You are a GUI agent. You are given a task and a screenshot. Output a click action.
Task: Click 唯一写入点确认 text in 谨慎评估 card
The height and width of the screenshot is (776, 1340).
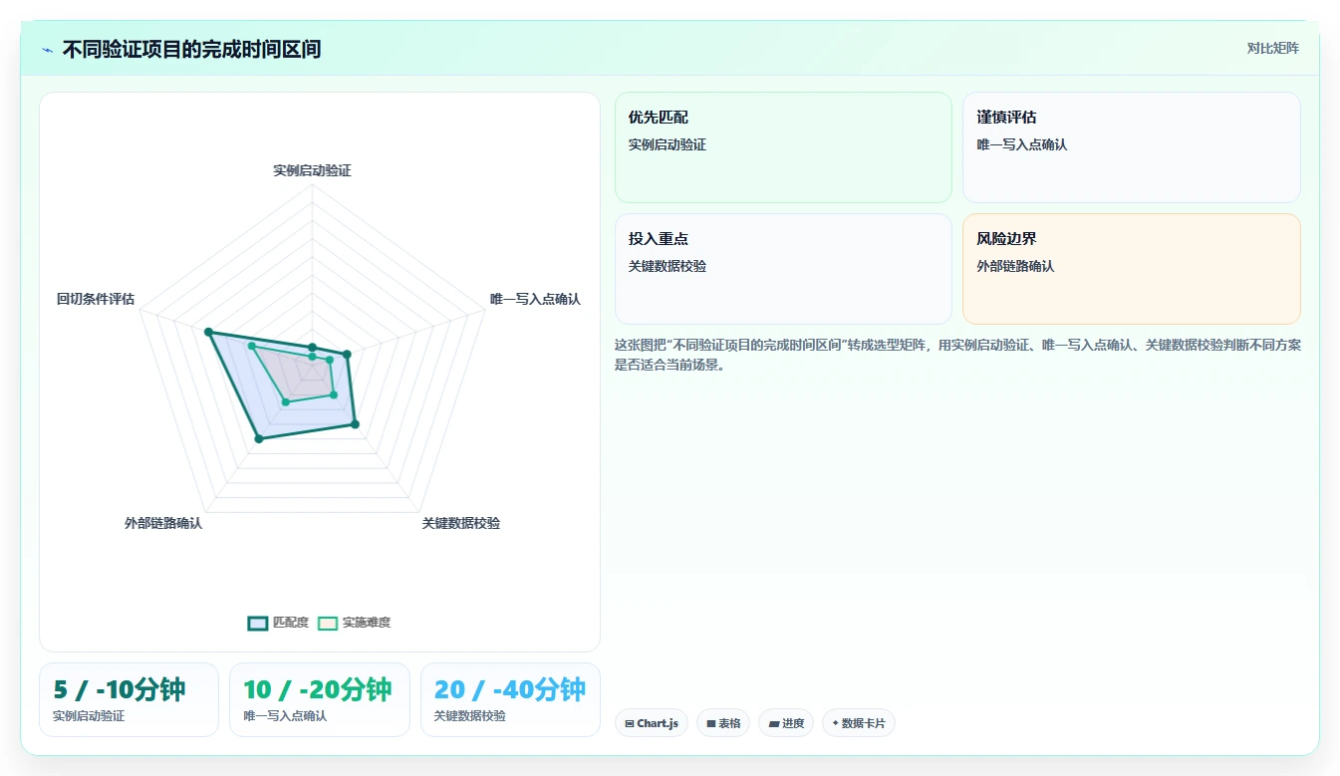pos(1022,144)
